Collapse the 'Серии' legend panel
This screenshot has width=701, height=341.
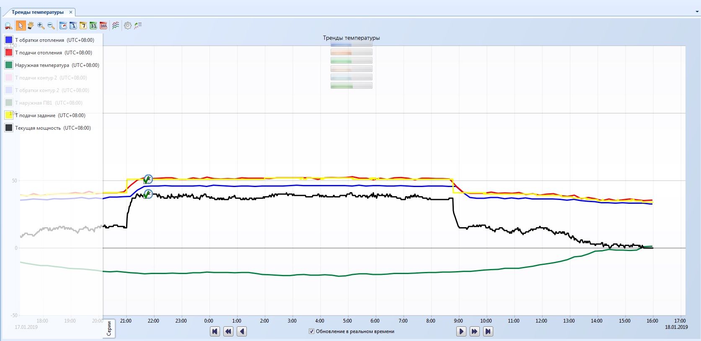109,328
